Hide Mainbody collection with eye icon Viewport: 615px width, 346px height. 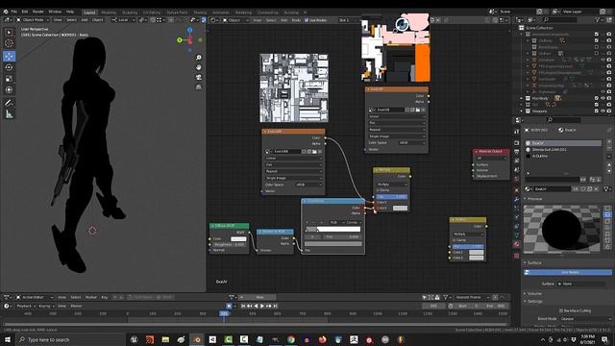[x=603, y=98]
